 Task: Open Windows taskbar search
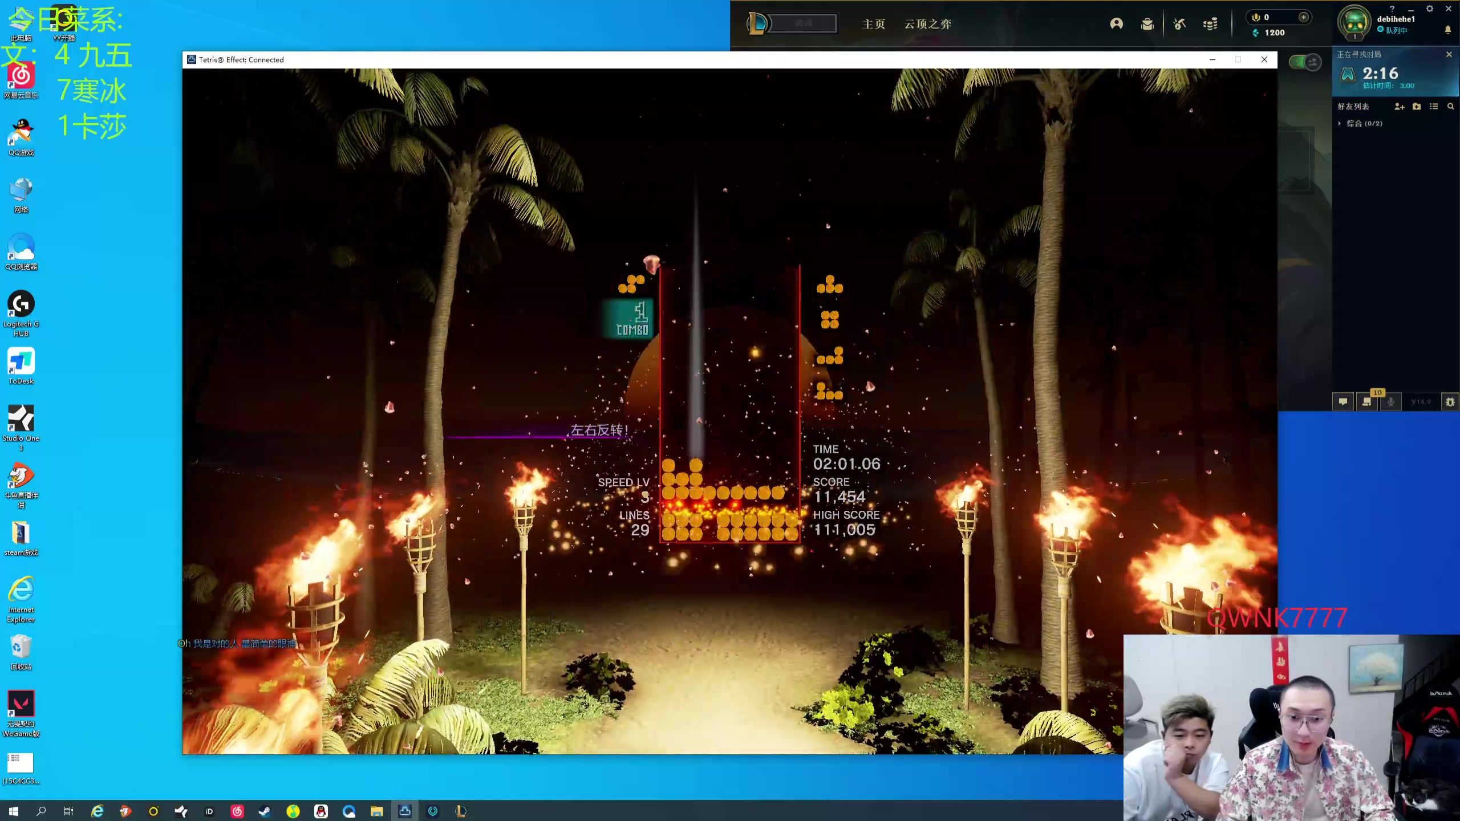pos(41,811)
